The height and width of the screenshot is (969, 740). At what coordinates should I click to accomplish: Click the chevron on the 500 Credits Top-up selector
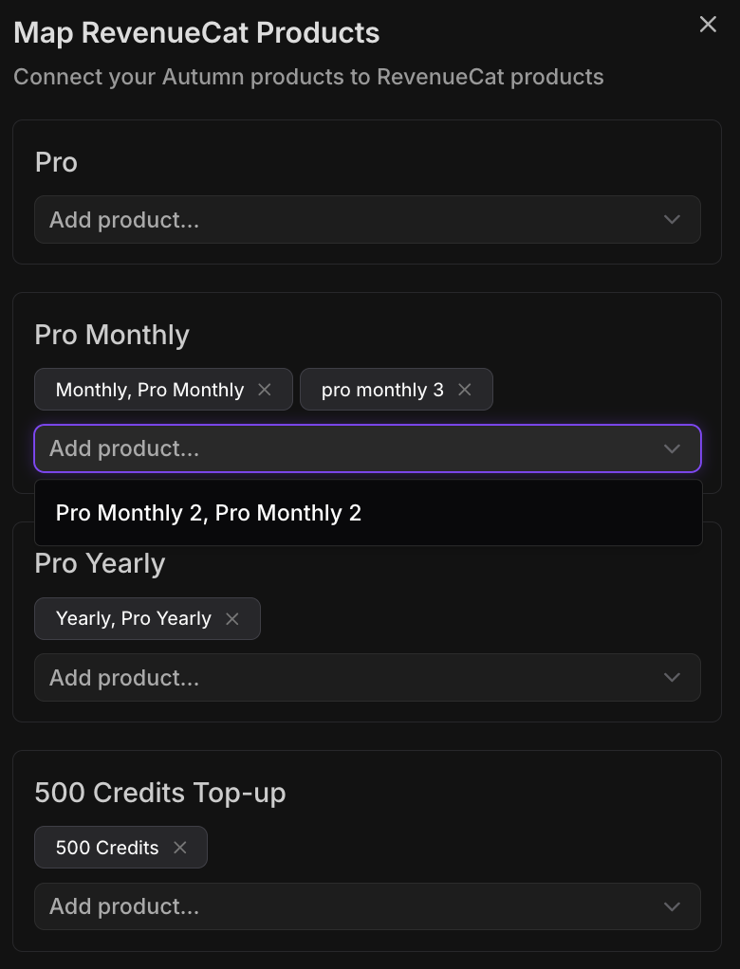(x=672, y=905)
